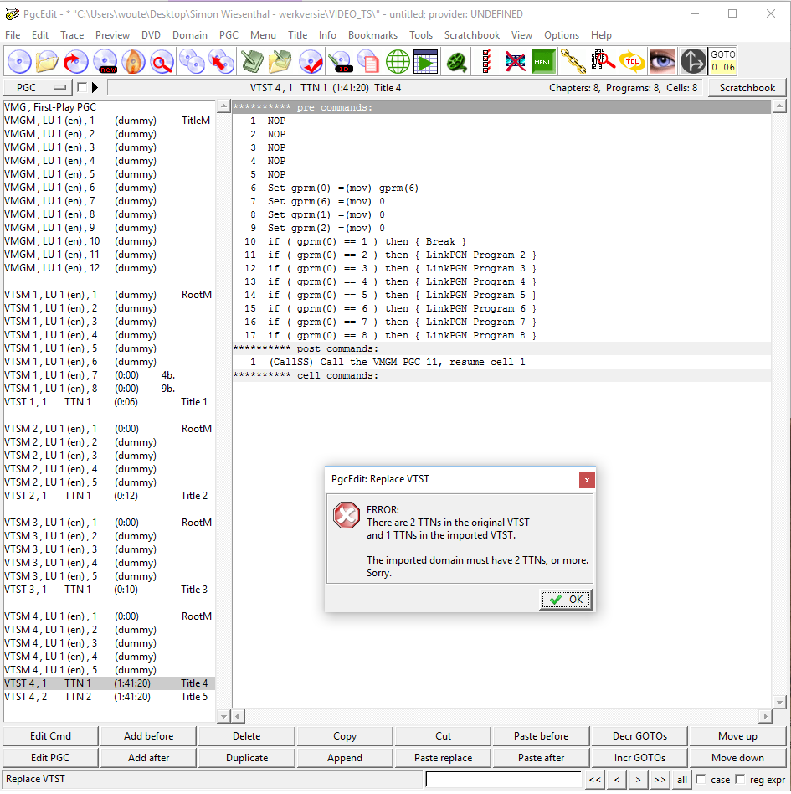Click PGC list scroll up arrow

(223, 106)
